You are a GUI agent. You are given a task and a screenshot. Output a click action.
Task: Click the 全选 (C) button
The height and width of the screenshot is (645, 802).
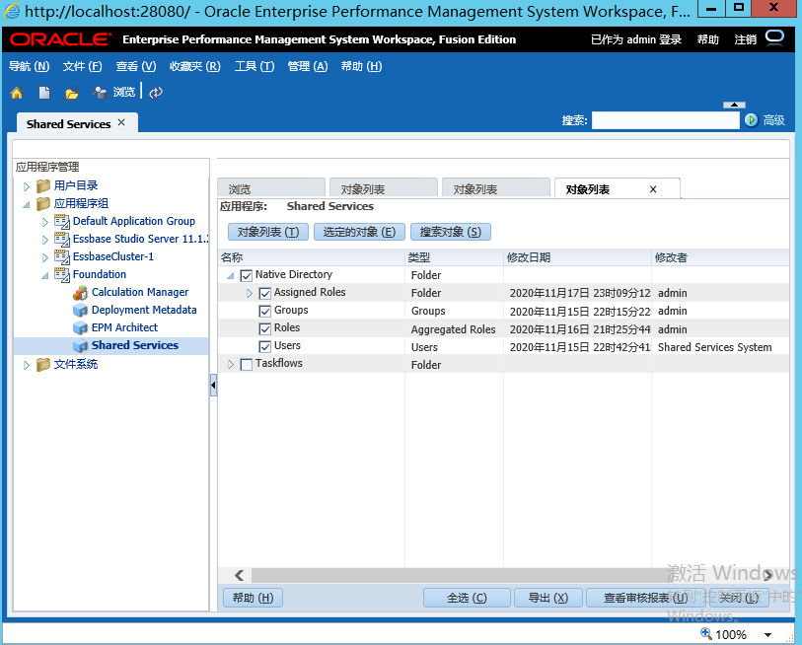[467, 598]
